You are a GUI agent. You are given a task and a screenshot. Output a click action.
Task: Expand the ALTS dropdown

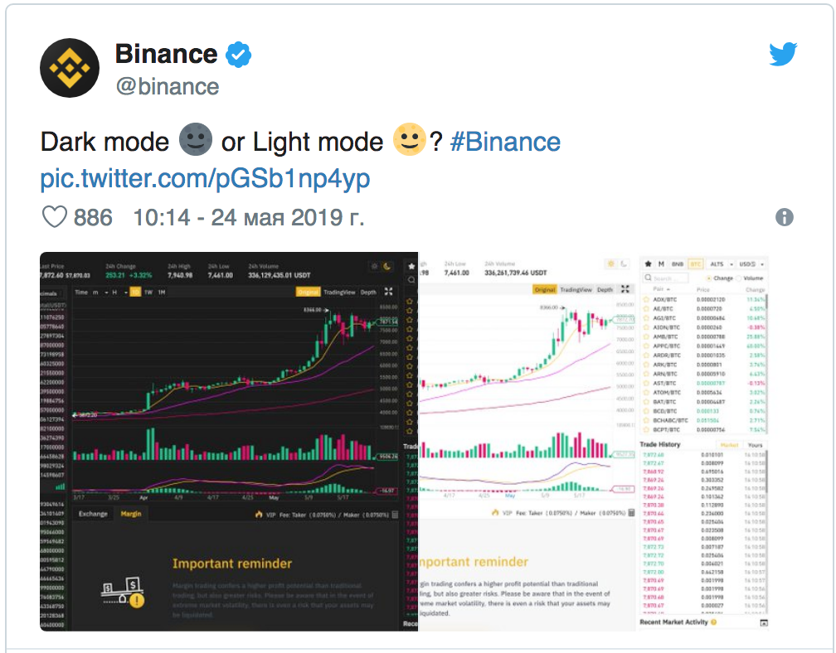coord(722,264)
